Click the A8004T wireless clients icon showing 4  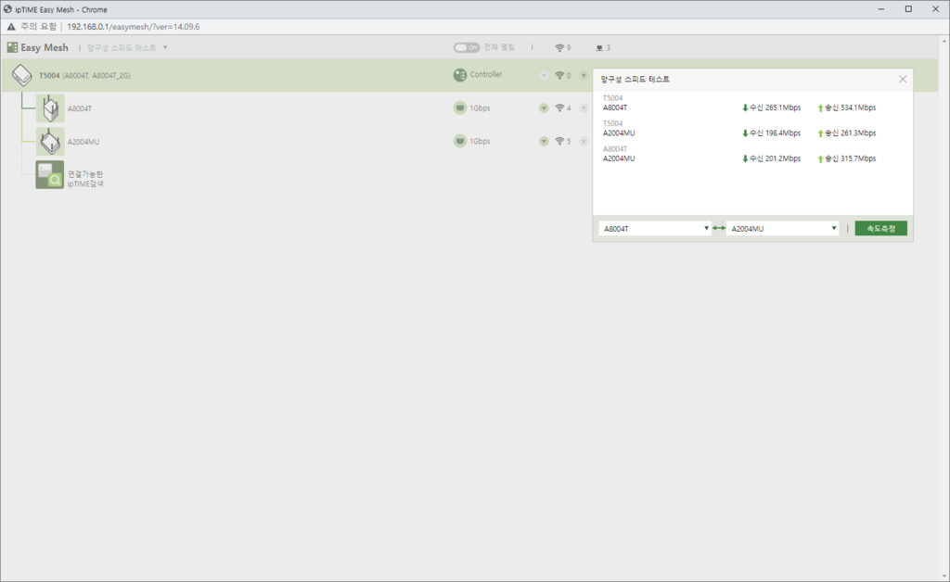point(559,108)
